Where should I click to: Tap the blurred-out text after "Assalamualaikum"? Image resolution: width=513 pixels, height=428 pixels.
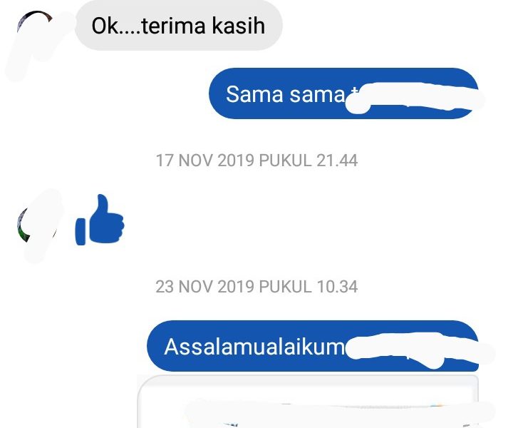point(420,350)
